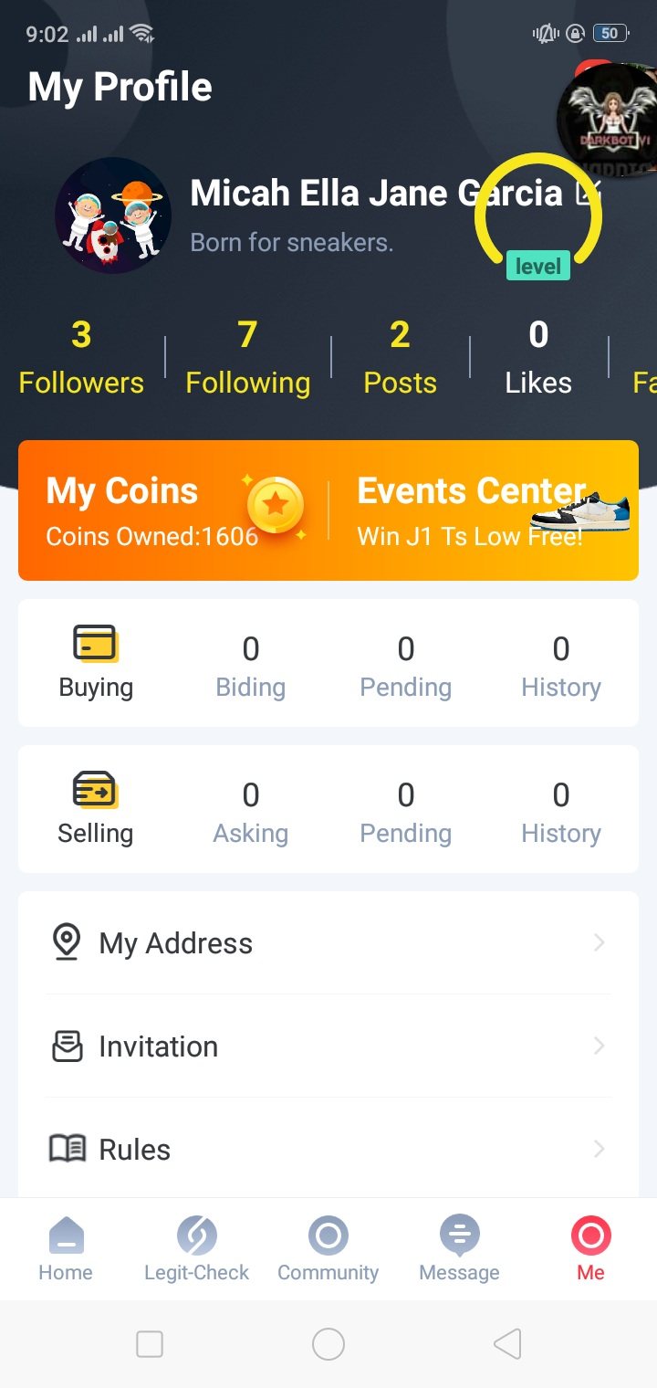Expand Rules row chevron
Viewport: 657px width, 1388px height.
tap(599, 1149)
